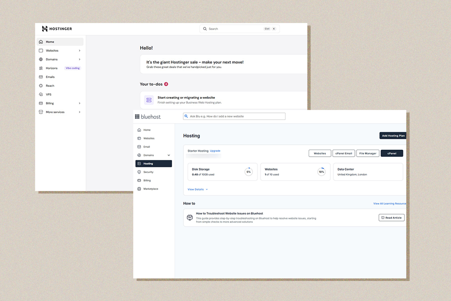This screenshot has width=451, height=301.
Task: Open Emails in Hostinger sidebar
Action: (60, 77)
